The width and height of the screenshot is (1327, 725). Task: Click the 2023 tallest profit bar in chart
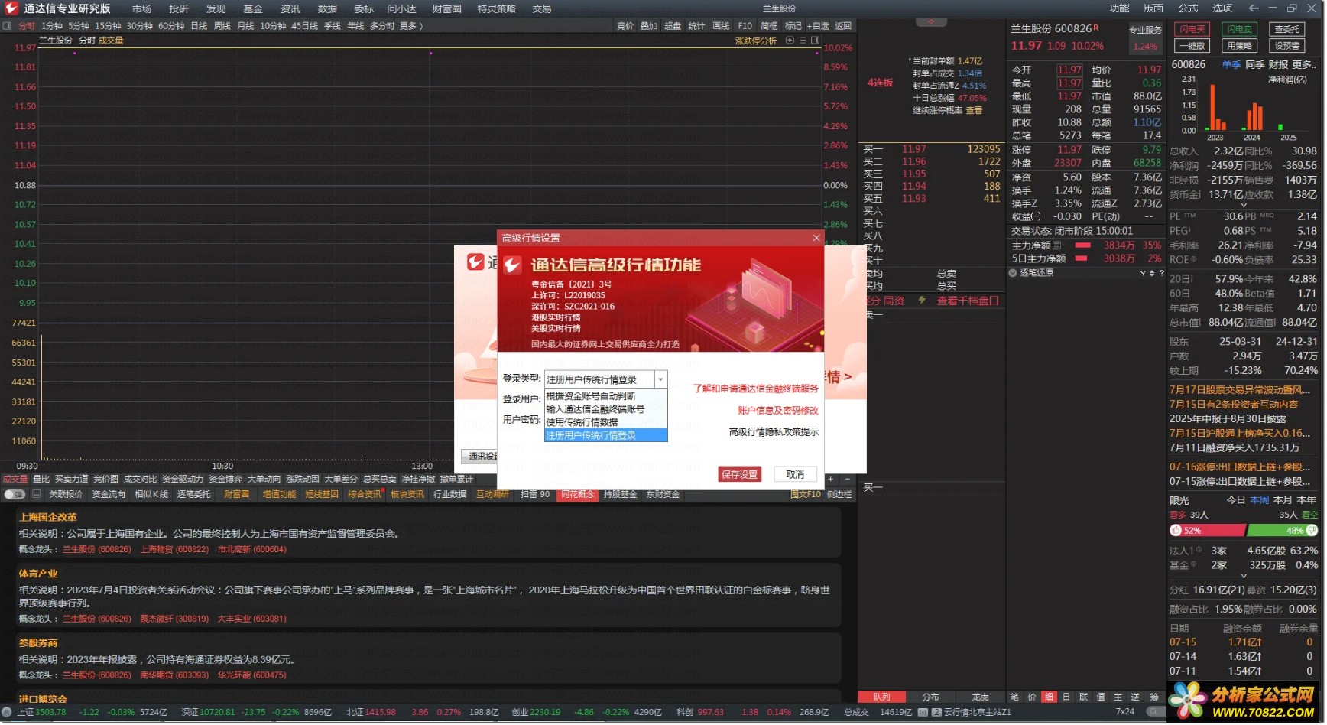point(1212,107)
